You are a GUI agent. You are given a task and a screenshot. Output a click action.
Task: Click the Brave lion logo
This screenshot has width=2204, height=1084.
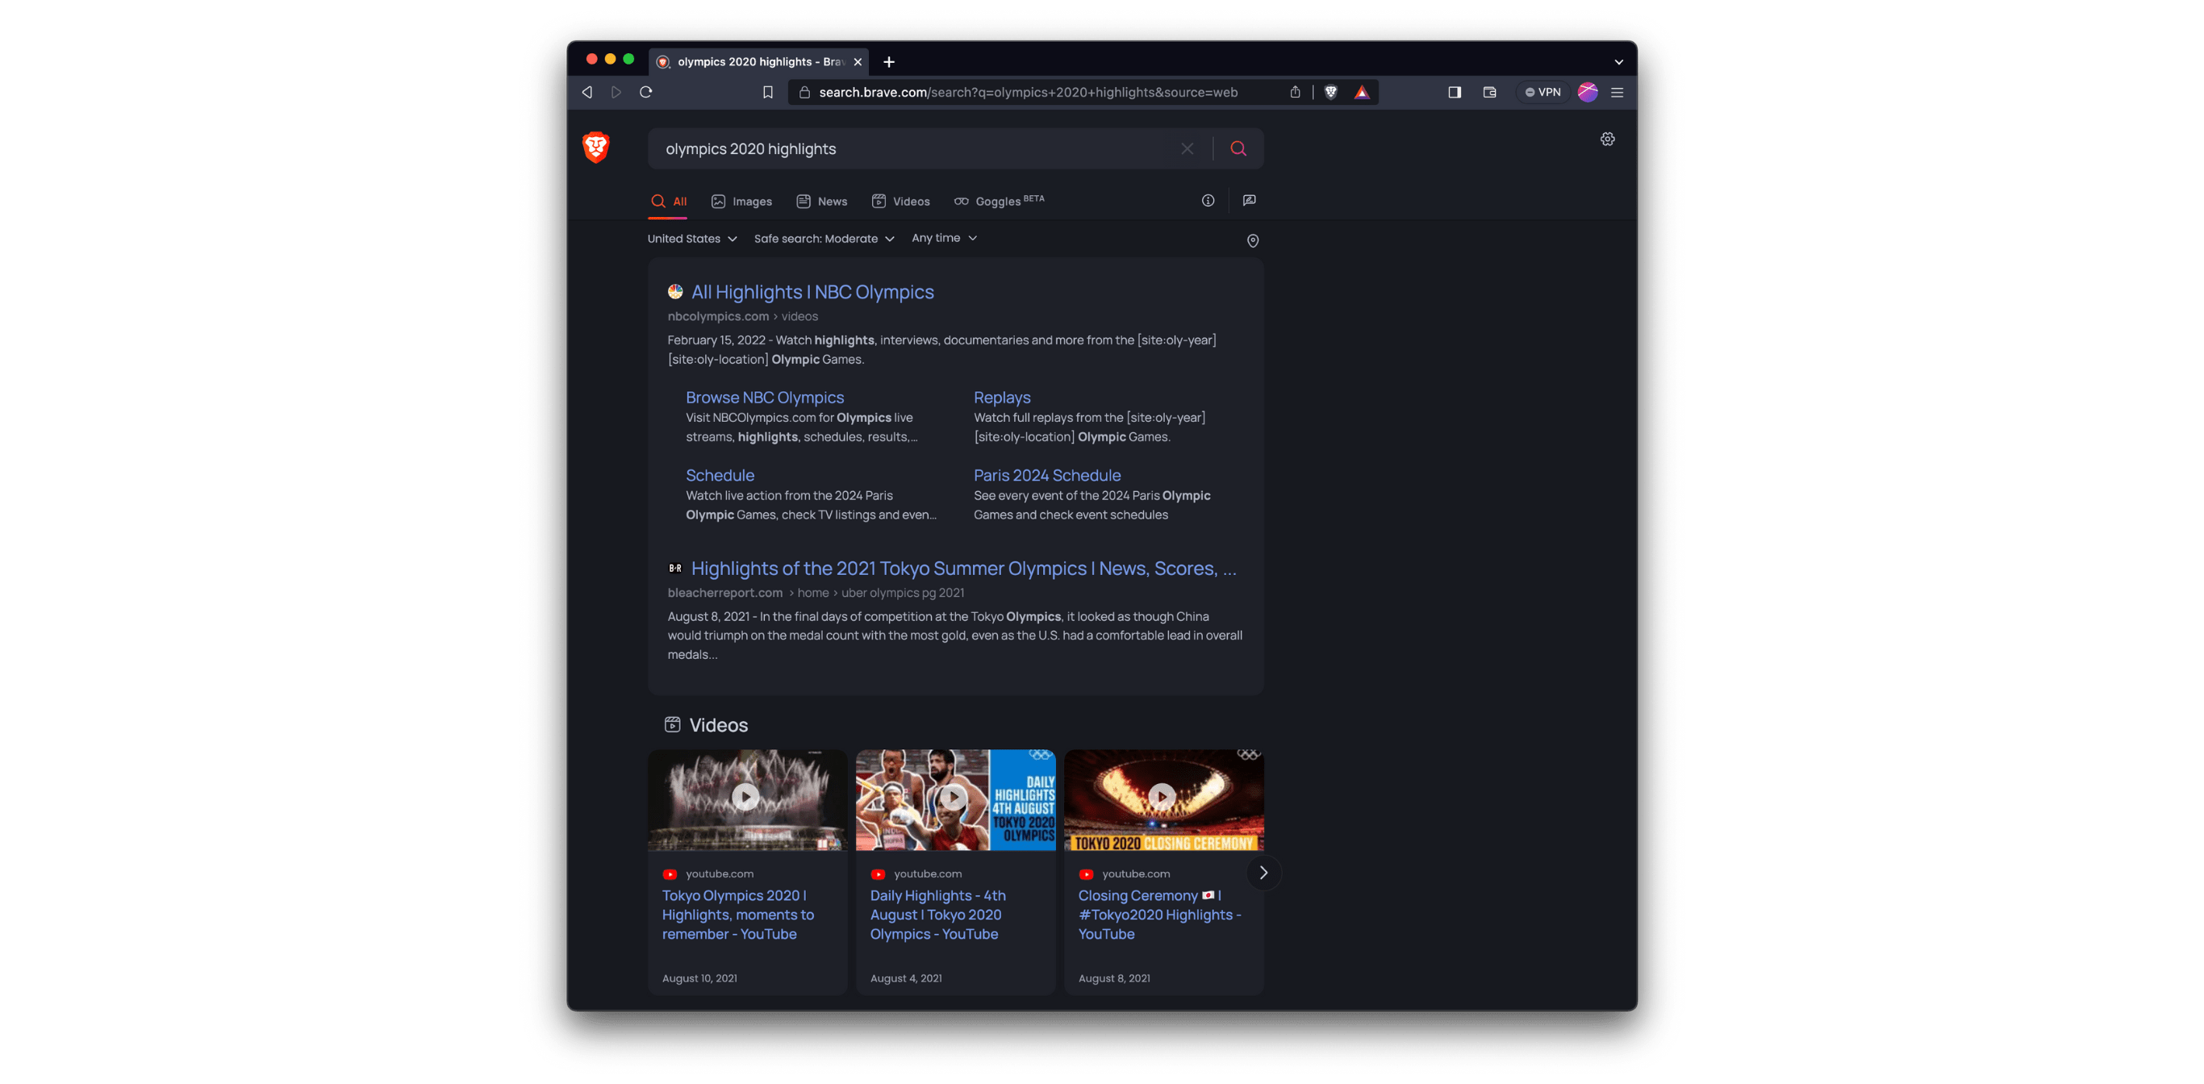595,147
